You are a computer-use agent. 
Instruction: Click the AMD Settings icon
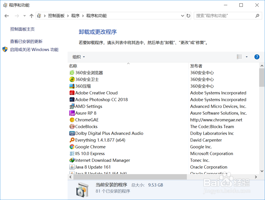[72, 106]
